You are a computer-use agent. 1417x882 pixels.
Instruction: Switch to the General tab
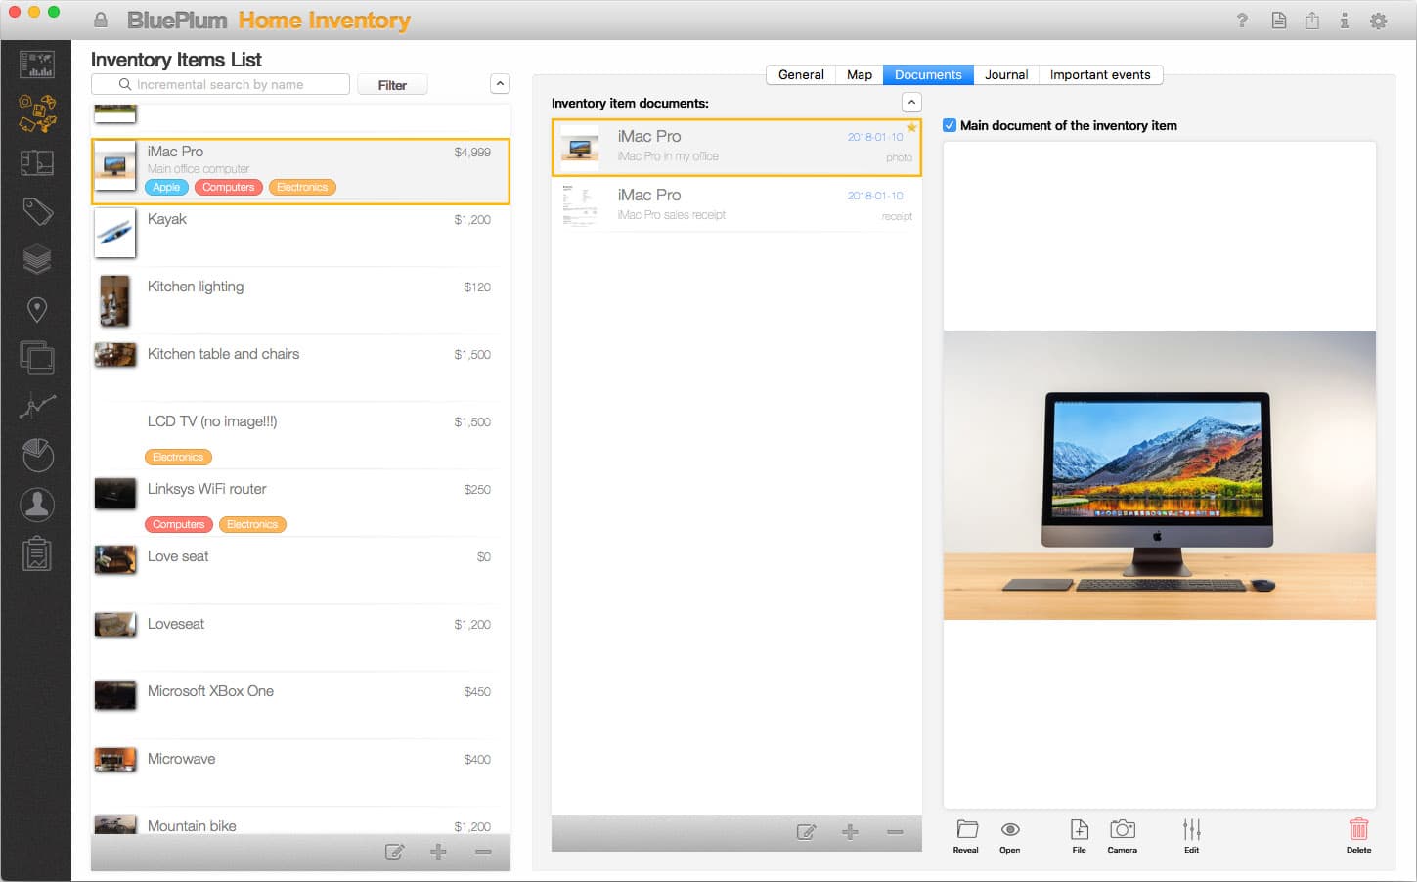pyautogui.click(x=801, y=74)
